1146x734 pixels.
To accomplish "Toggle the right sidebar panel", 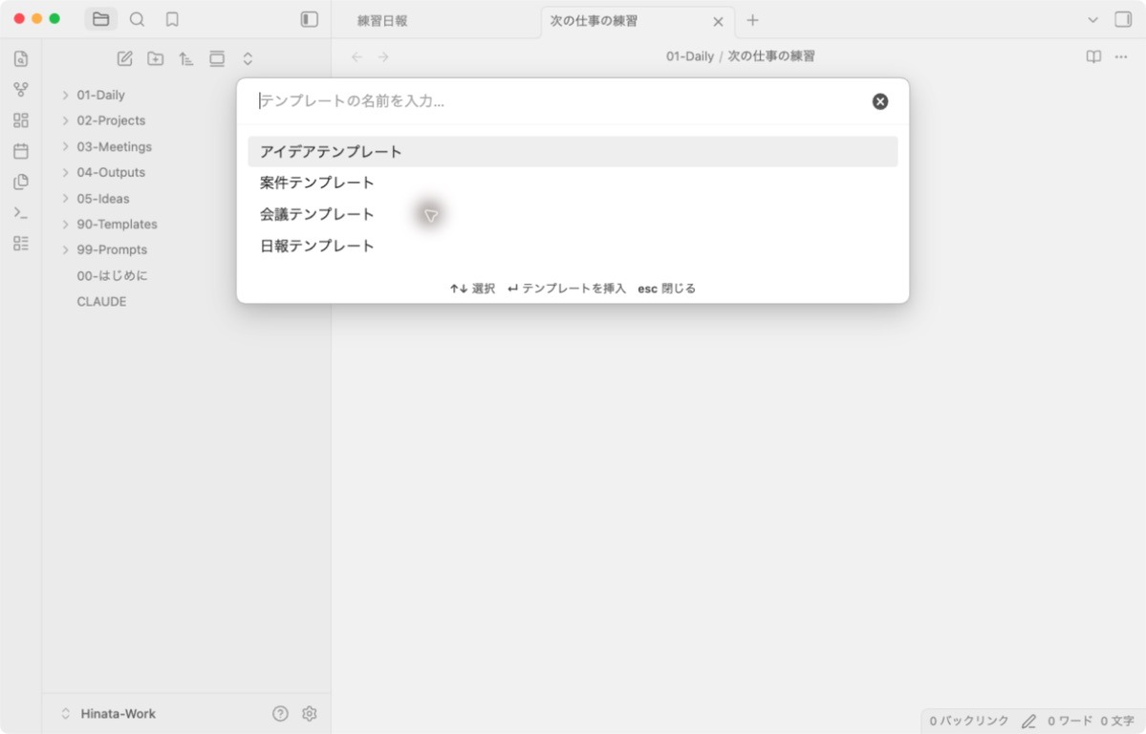I will point(1123,20).
